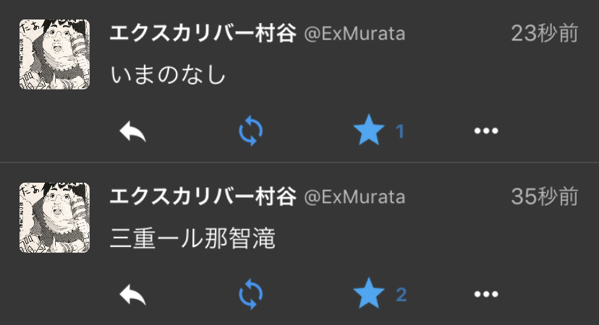The width and height of the screenshot is (599, 325).
Task: Open the avatar on the 23秒前 tweet
Action: pyautogui.click(x=55, y=54)
